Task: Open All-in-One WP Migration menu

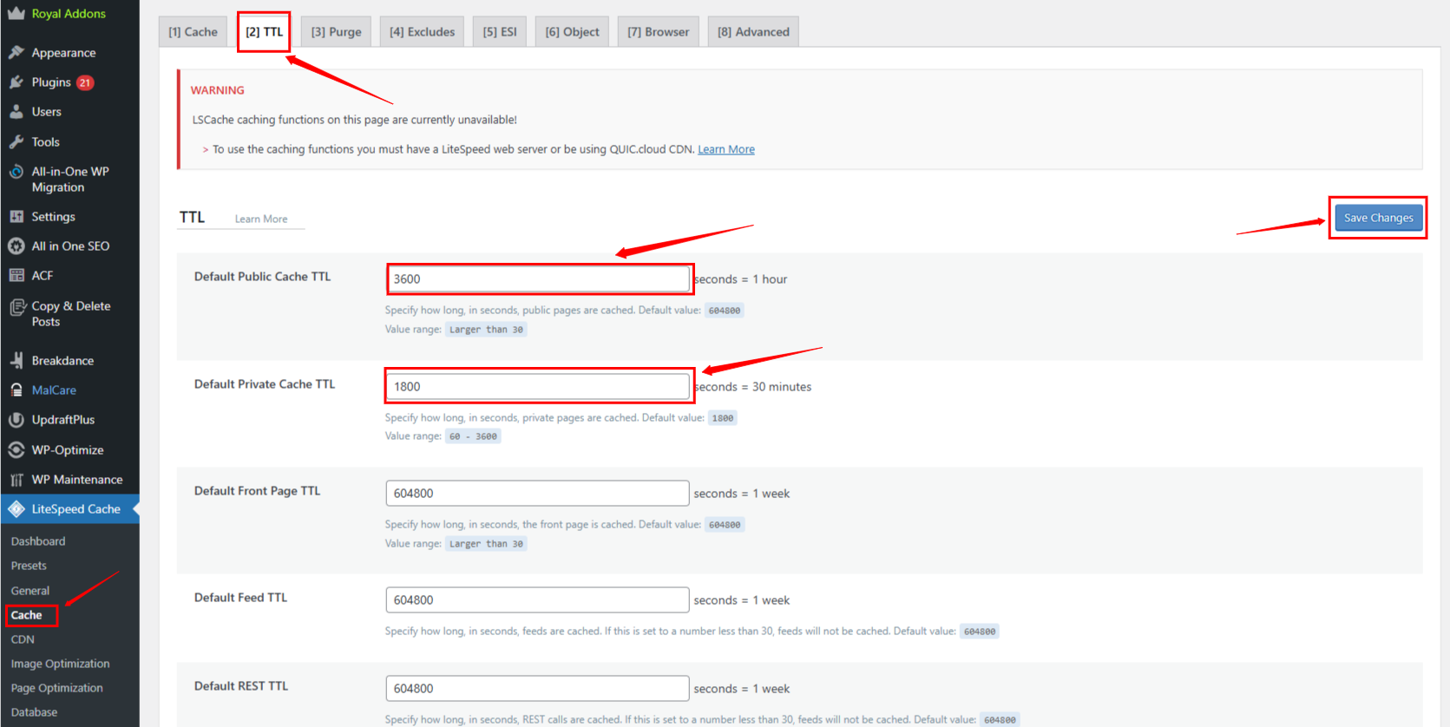Action: pyautogui.click(x=69, y=180)
